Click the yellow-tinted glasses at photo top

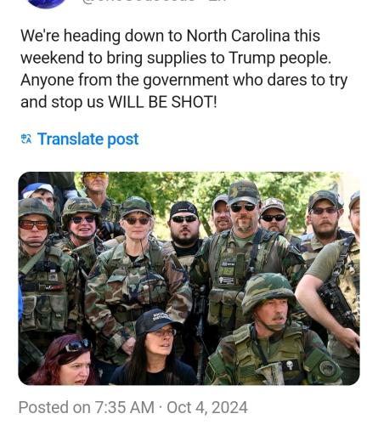click(x=96, y=176)
